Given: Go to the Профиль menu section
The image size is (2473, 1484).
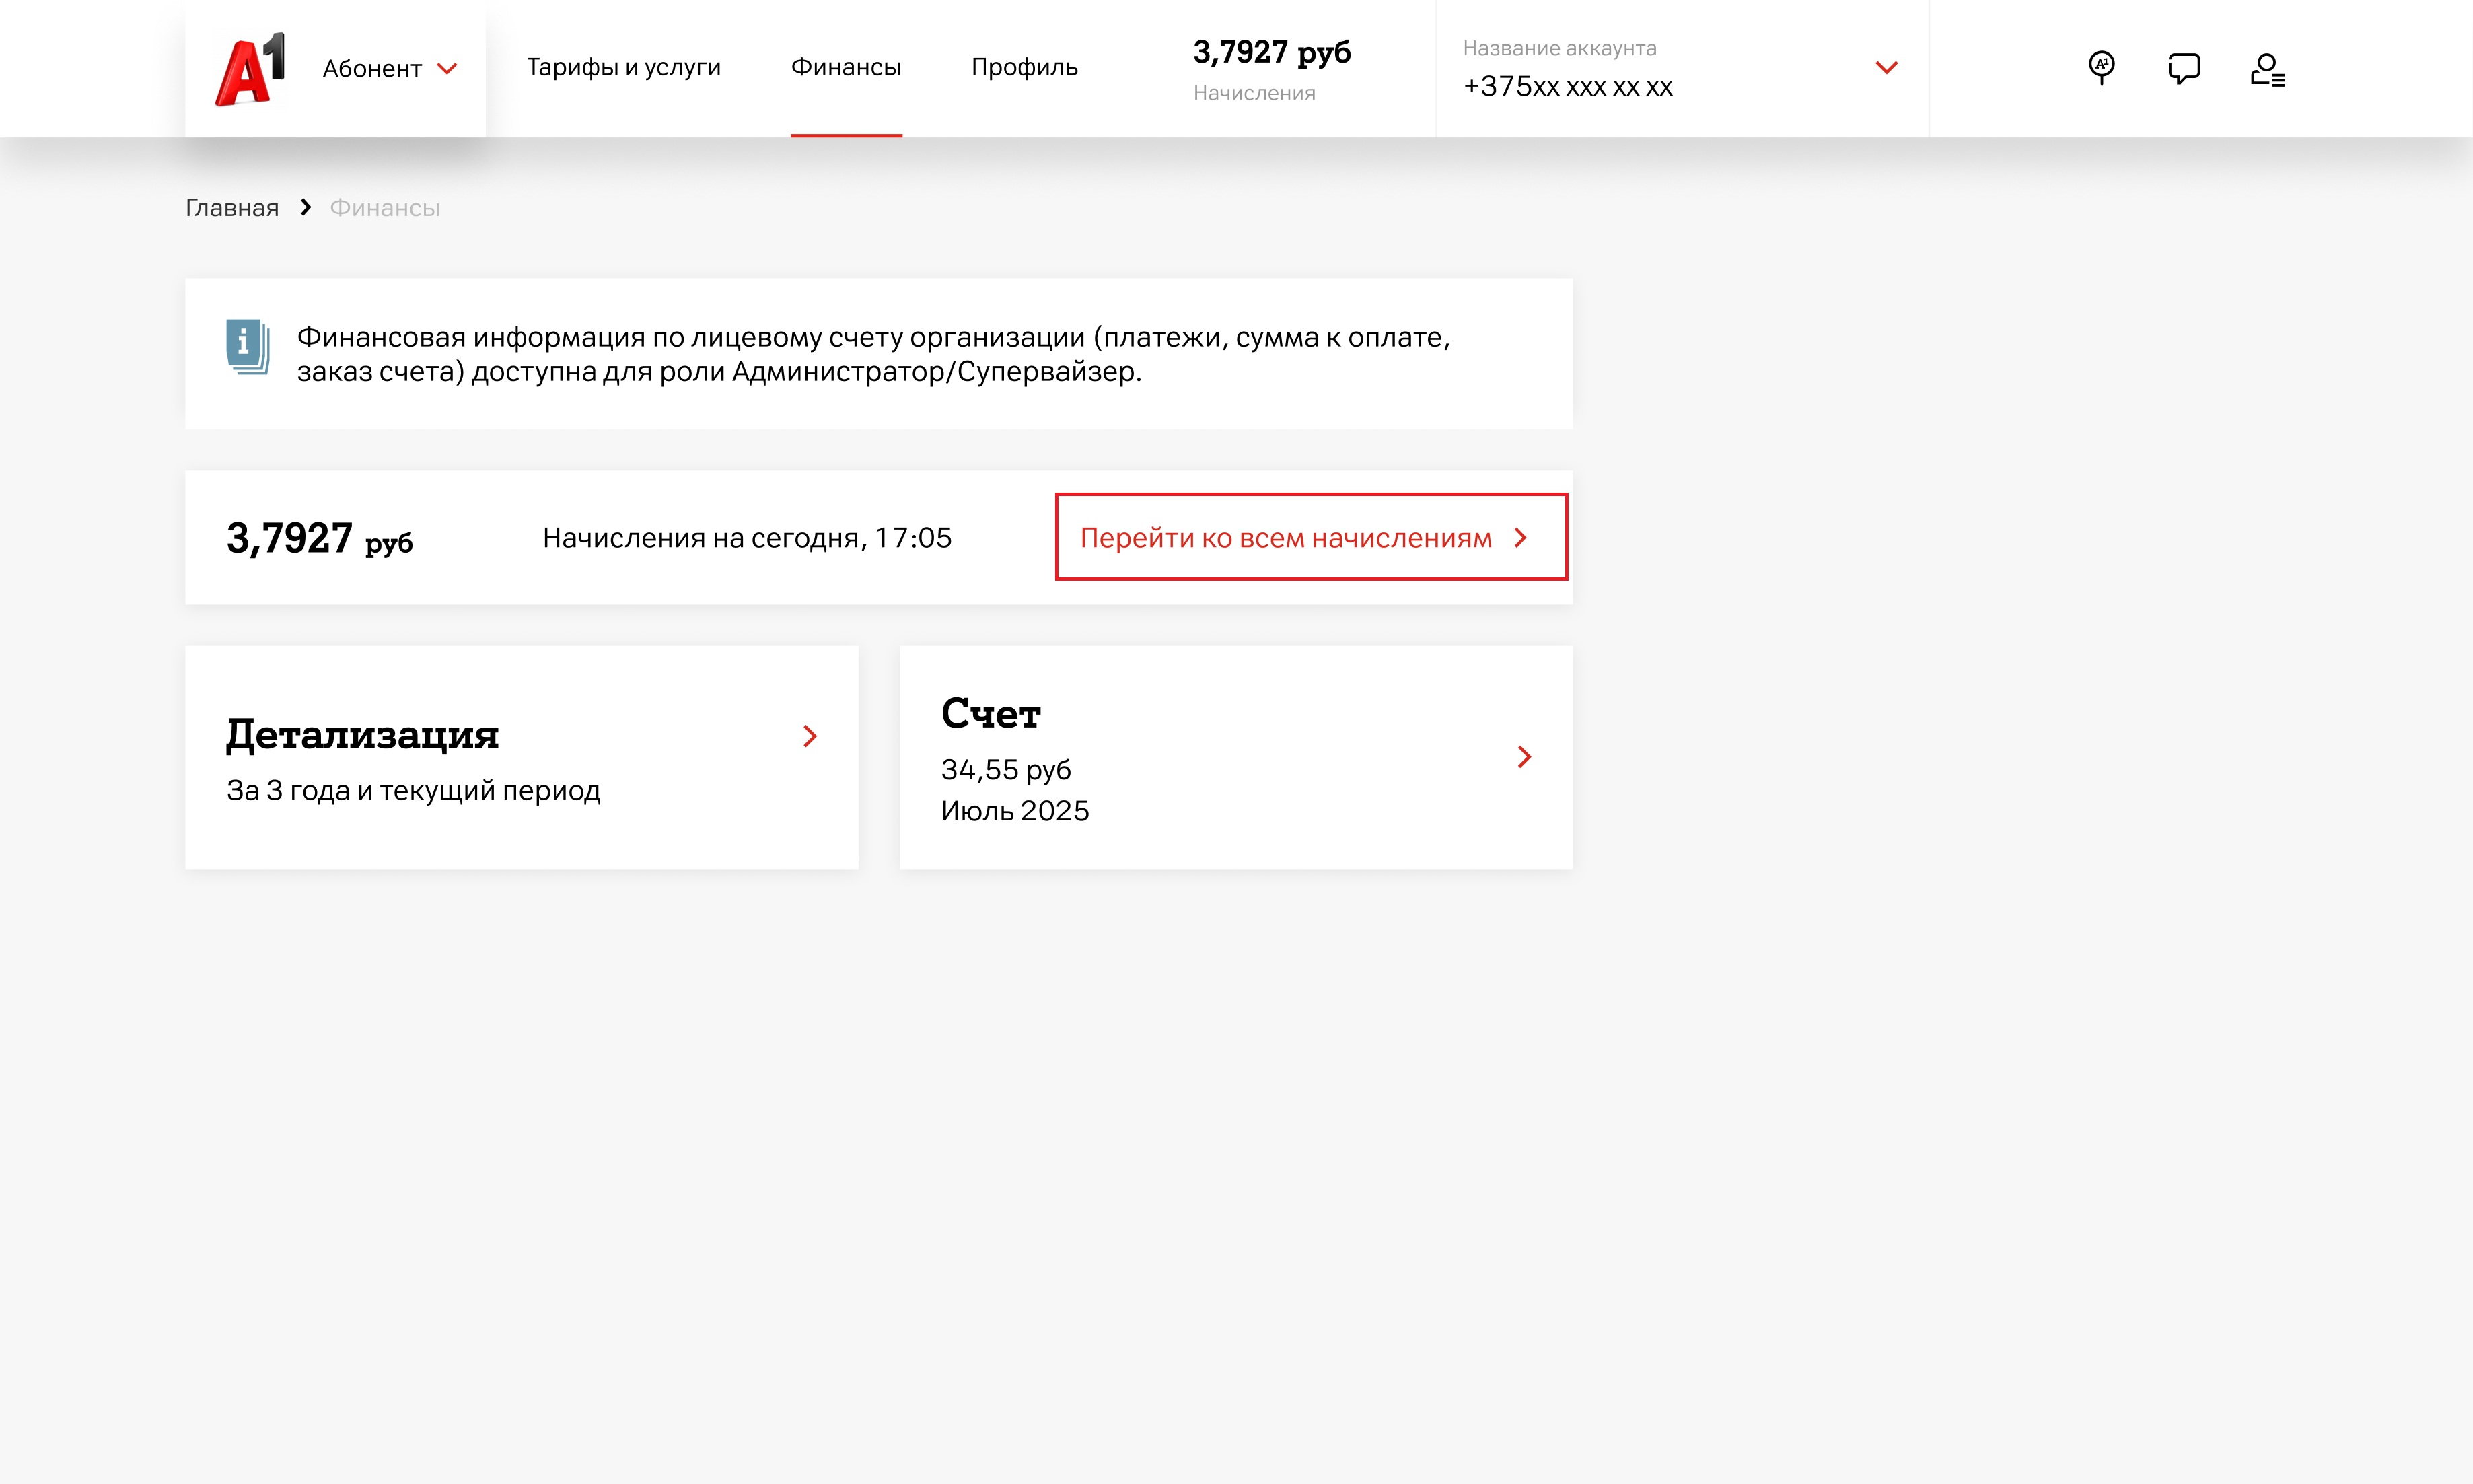Looking at the screenshot, I should [1024, 67].
